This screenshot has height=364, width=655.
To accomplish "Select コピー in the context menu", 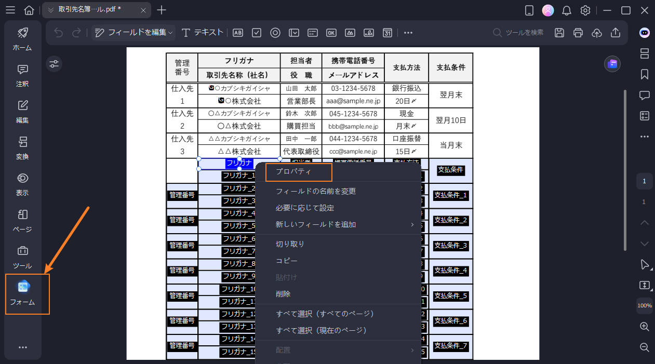I will click(x=286, y=260).
